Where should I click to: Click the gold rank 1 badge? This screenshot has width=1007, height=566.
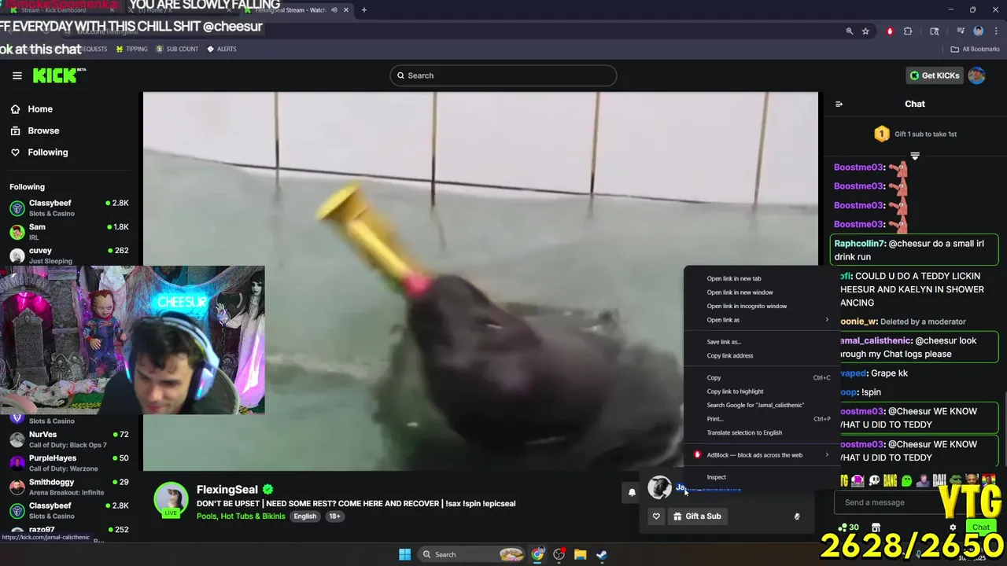[882, 134]
